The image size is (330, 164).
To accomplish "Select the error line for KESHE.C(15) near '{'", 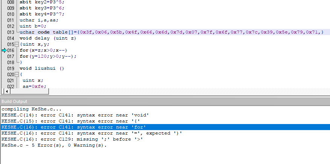I will (x=71, y=121).
